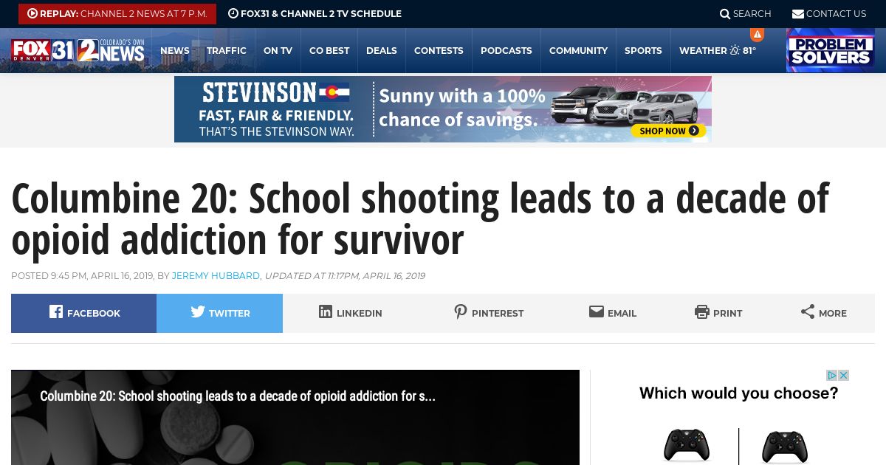Open the Podcasts menu
Viewport: 886px width, 465px height.
tap(506, 51)
